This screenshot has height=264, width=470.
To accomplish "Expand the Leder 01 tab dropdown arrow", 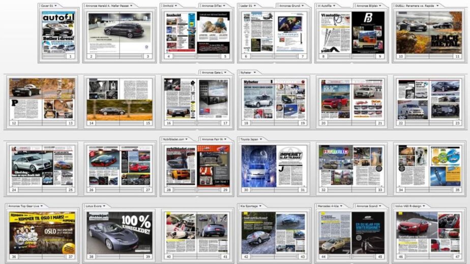I will [255, 6].
